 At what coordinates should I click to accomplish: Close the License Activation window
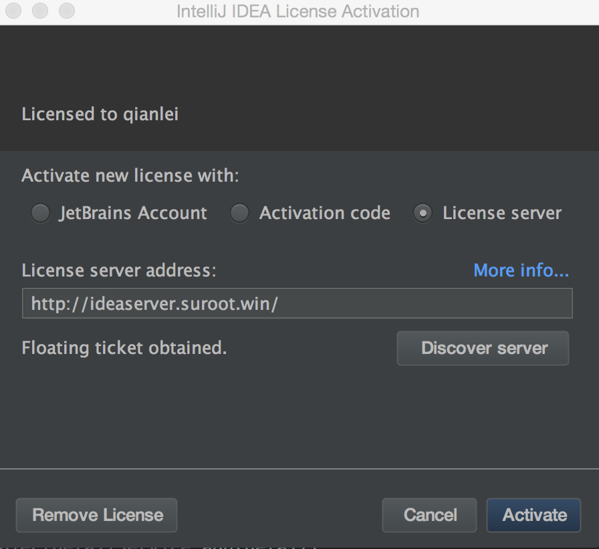[13, 11]
